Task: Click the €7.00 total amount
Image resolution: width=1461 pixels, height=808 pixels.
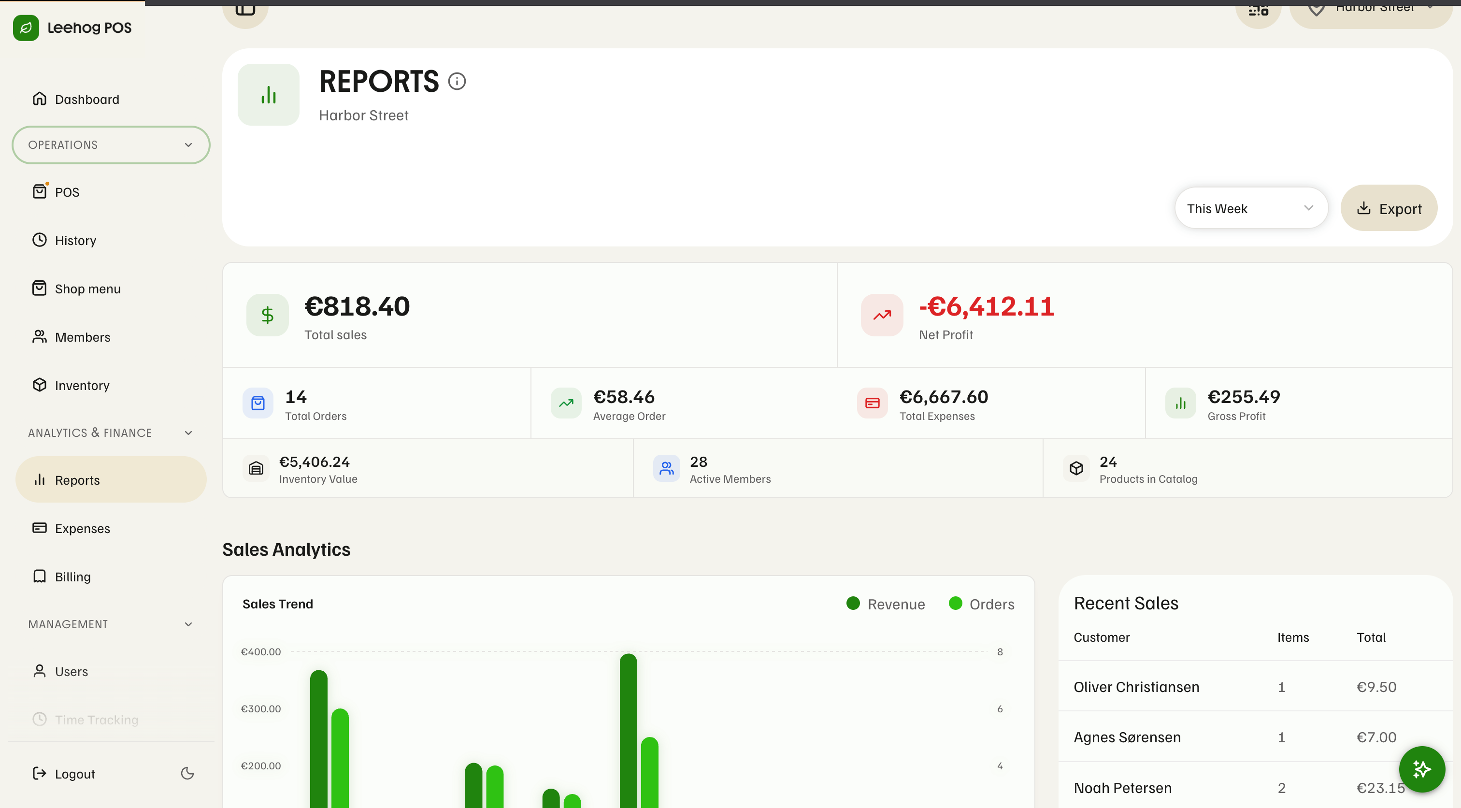Action: click(x=1376, y=737)
